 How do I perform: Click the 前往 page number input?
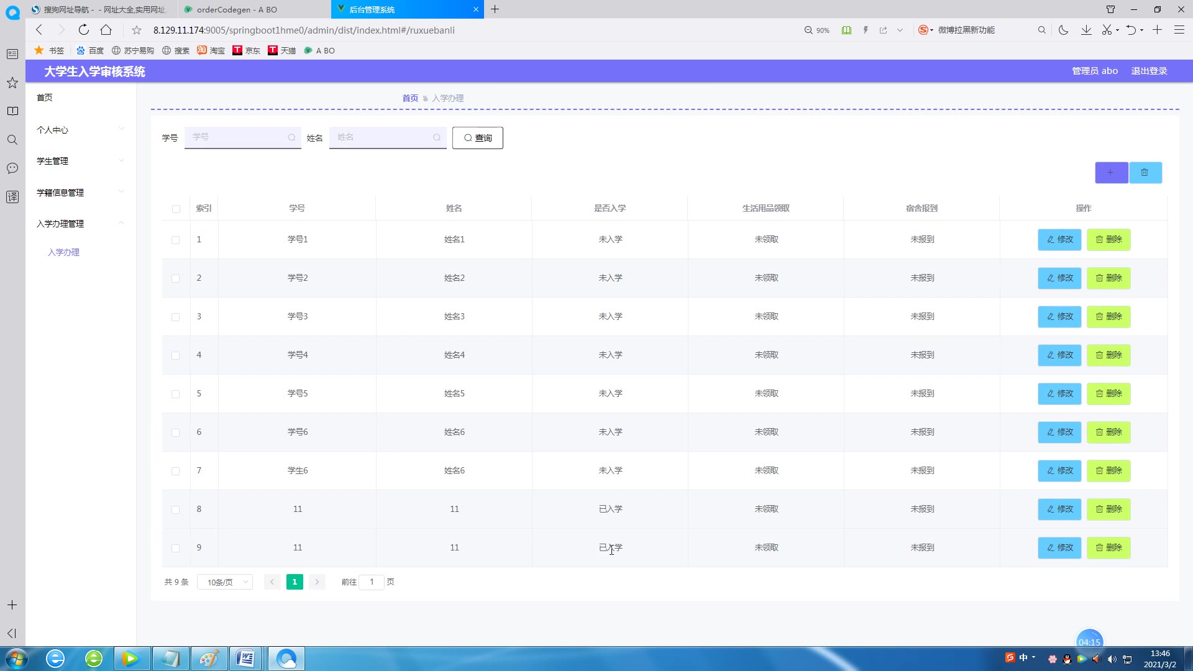pos(372,582)
